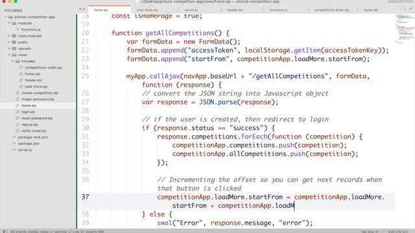Screen dimensions: 415x233
Task: Expand the node_modules folder arrow
Action: 9,36
